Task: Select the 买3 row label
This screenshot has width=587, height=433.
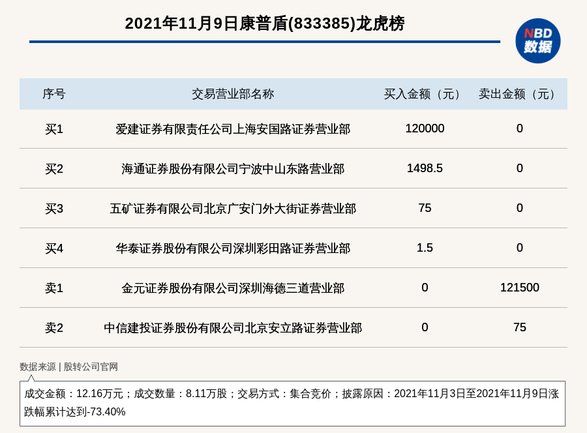Action: pyautogui.click(x=54, y=209)
